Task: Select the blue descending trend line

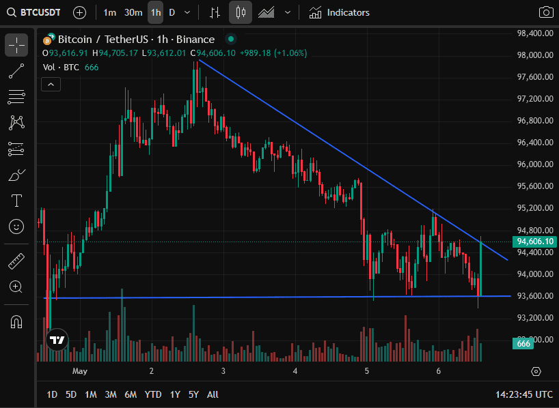Action: click(x=353, y=160)
